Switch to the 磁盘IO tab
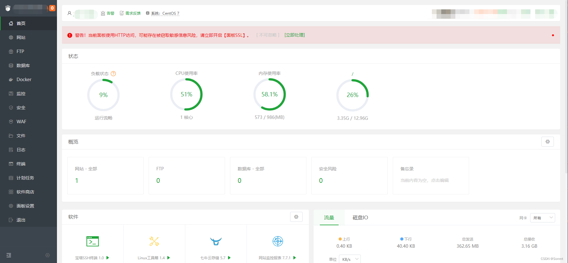This screenshot has height=263, width=568. (360, 218)
